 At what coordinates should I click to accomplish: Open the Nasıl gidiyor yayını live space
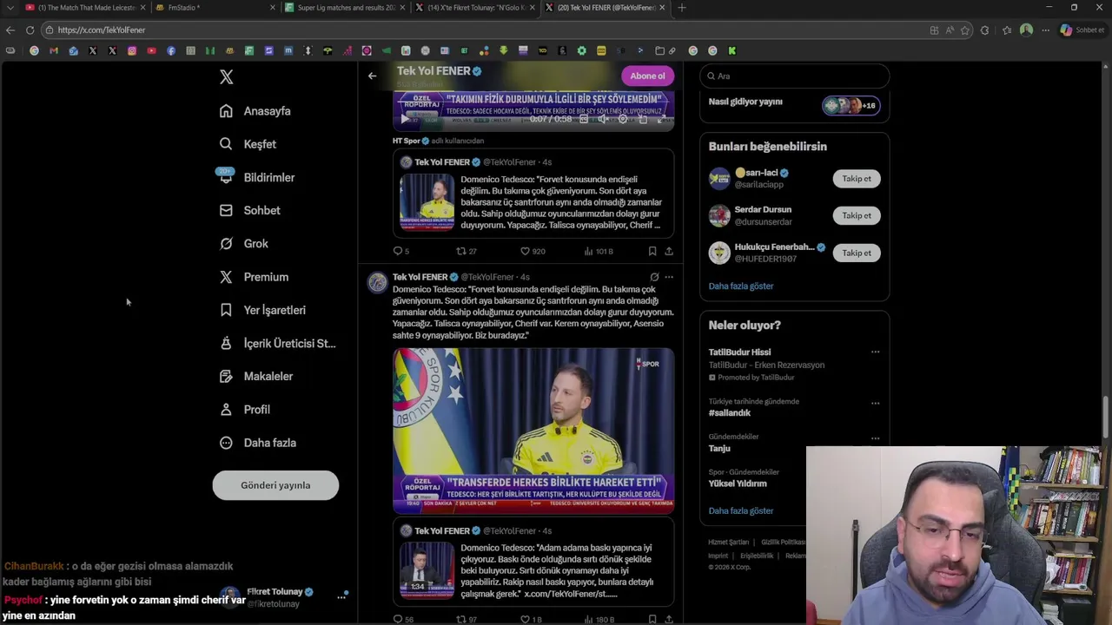[x=794, y=105]
